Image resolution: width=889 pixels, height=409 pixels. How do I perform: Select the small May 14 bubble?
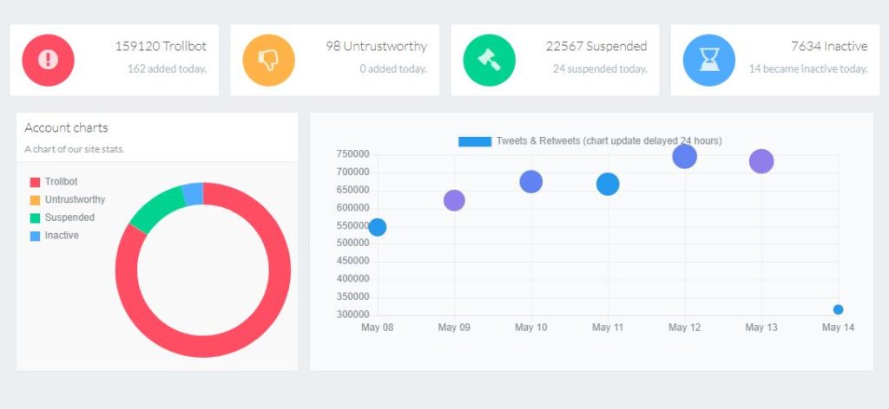point(838,309)
